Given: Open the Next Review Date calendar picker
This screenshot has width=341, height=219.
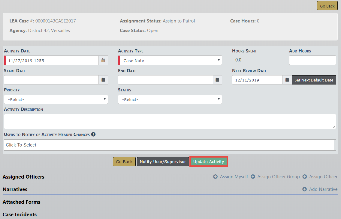Looking at the screenshot, I should pyautogui.click(x=287, y=80).
